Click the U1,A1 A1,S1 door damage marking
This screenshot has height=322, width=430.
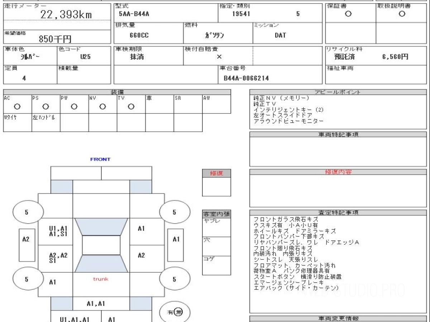58,231
